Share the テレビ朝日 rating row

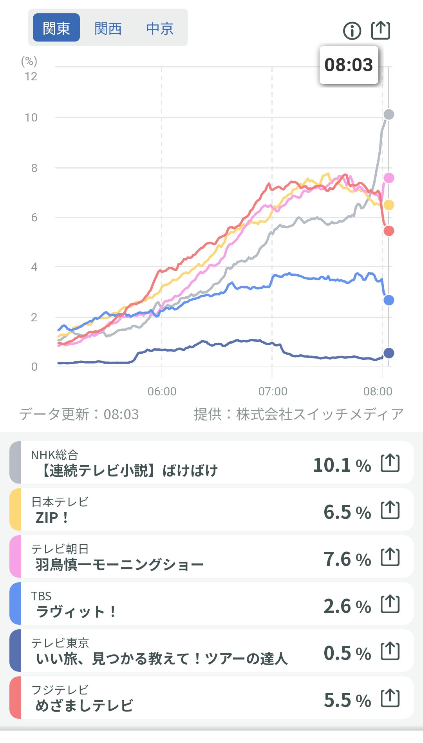390,557
